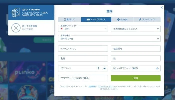Click the Japan flag icon in country field

[x=62, y=29]
